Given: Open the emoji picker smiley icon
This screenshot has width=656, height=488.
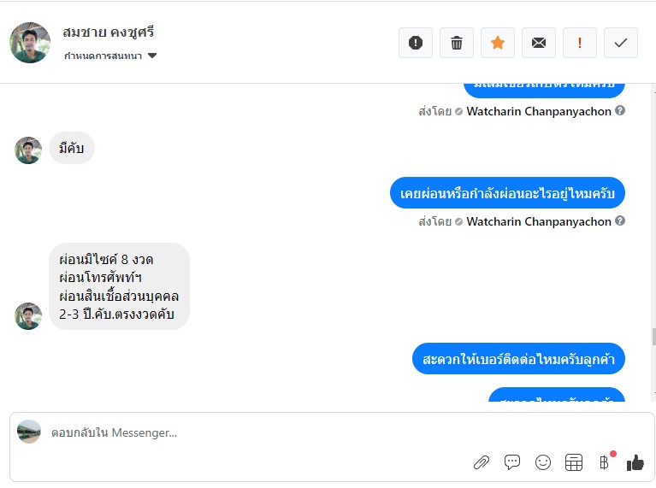Looking at the screenshot, I should coord(543,462).
